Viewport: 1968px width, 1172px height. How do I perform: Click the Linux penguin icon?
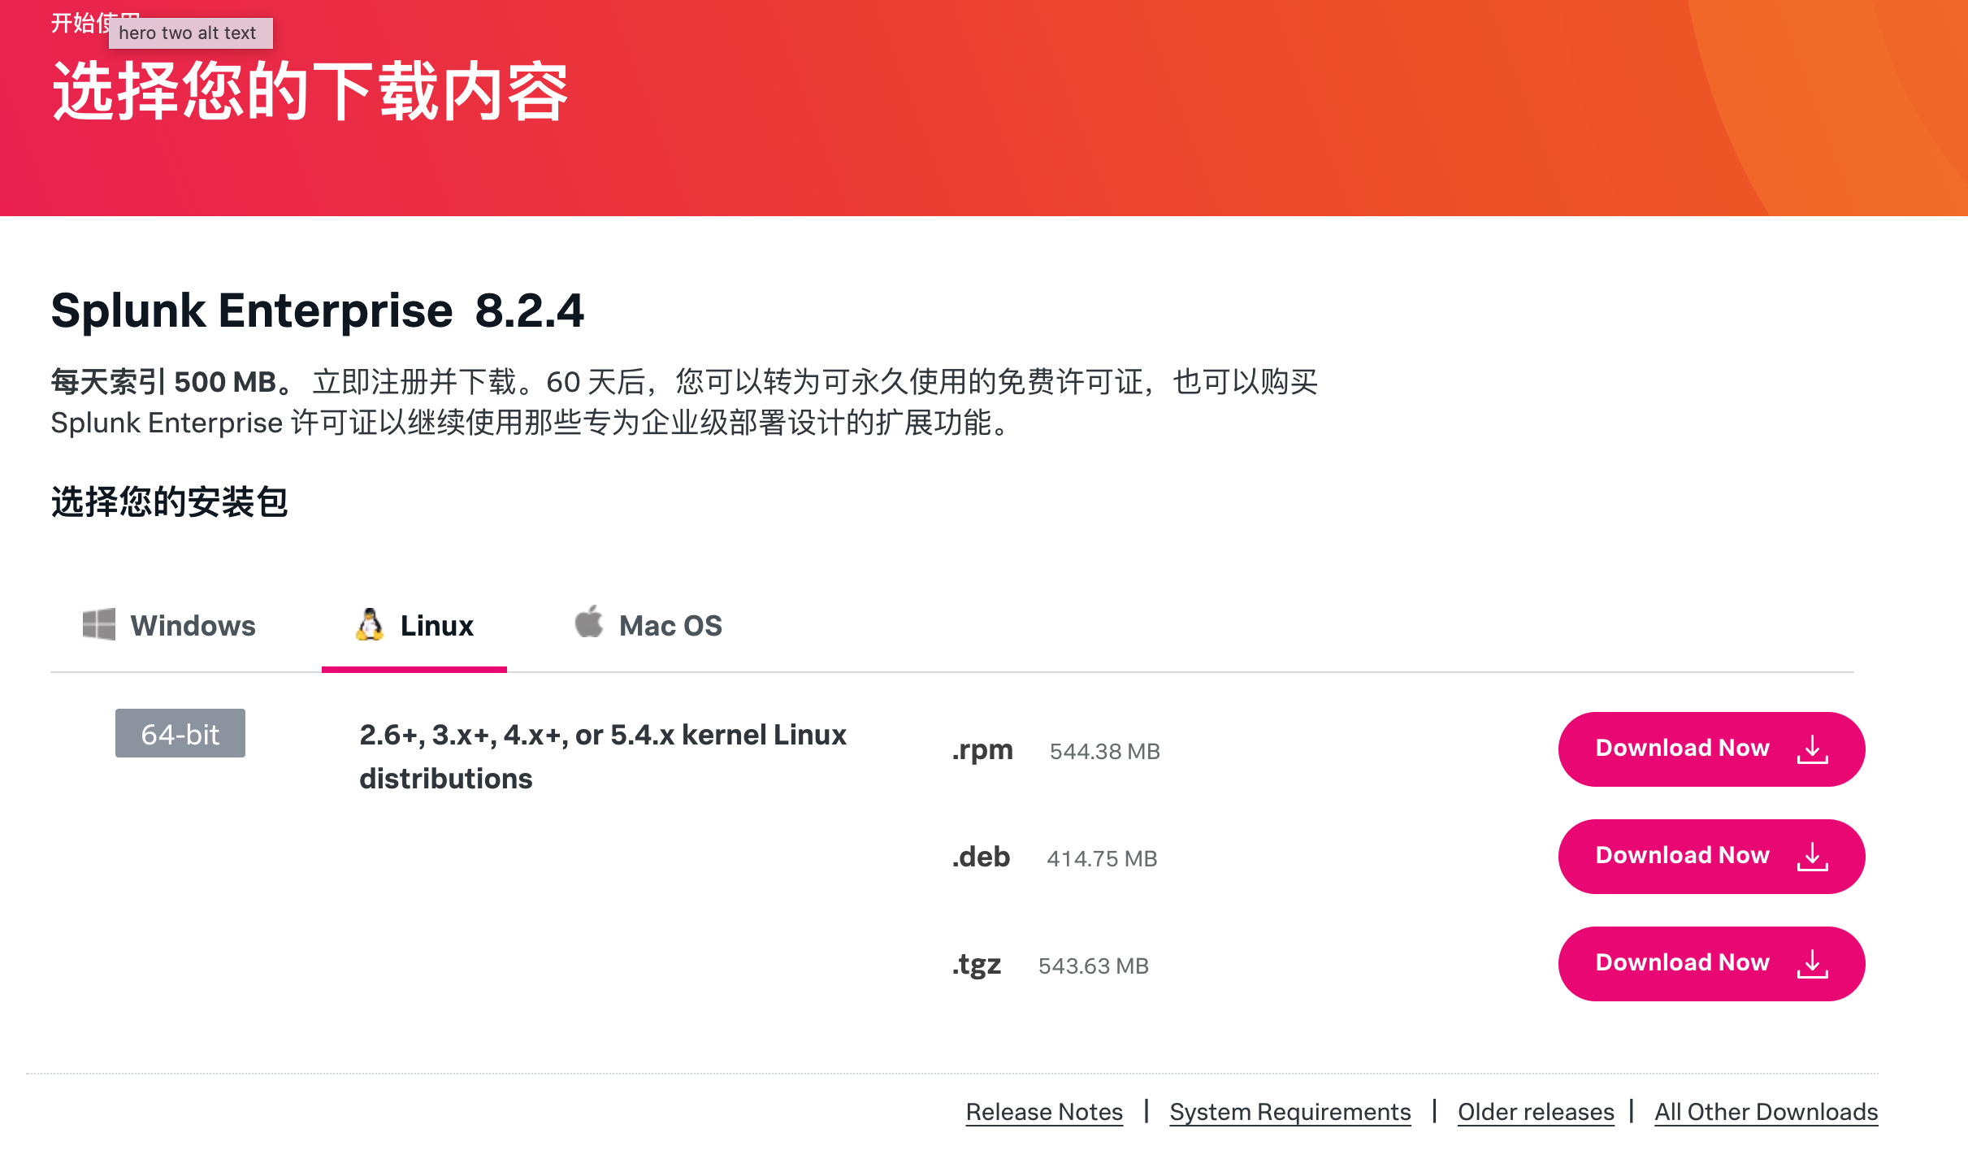pyautogui.click(x=370, y=624)
